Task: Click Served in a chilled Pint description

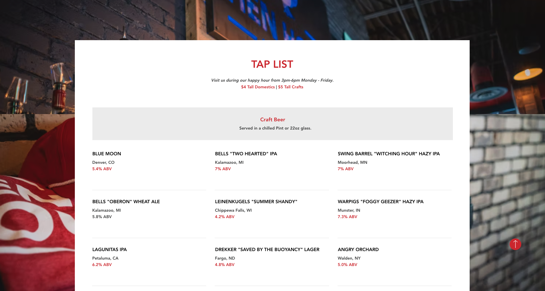Action: [275, 128]
